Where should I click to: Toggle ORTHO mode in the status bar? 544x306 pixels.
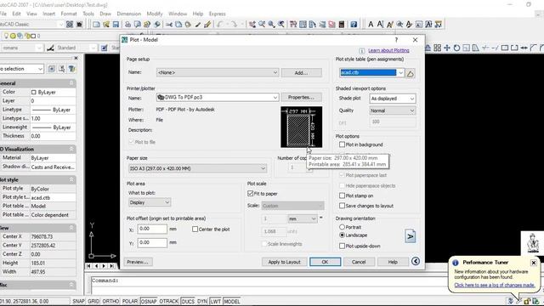point(111,301)
